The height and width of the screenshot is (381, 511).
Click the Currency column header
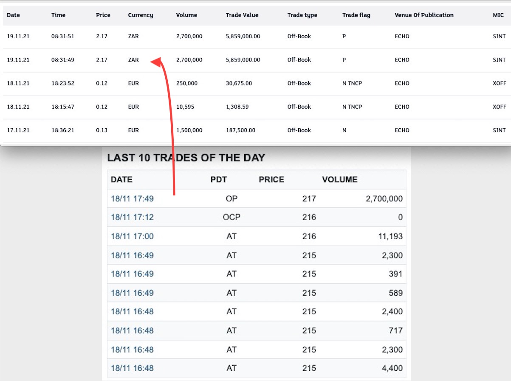pos(141,15)
